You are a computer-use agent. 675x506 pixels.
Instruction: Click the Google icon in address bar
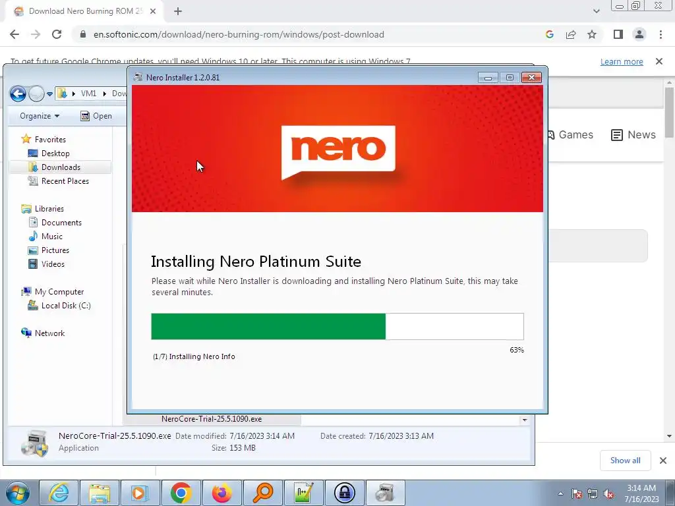click(549, 34)
